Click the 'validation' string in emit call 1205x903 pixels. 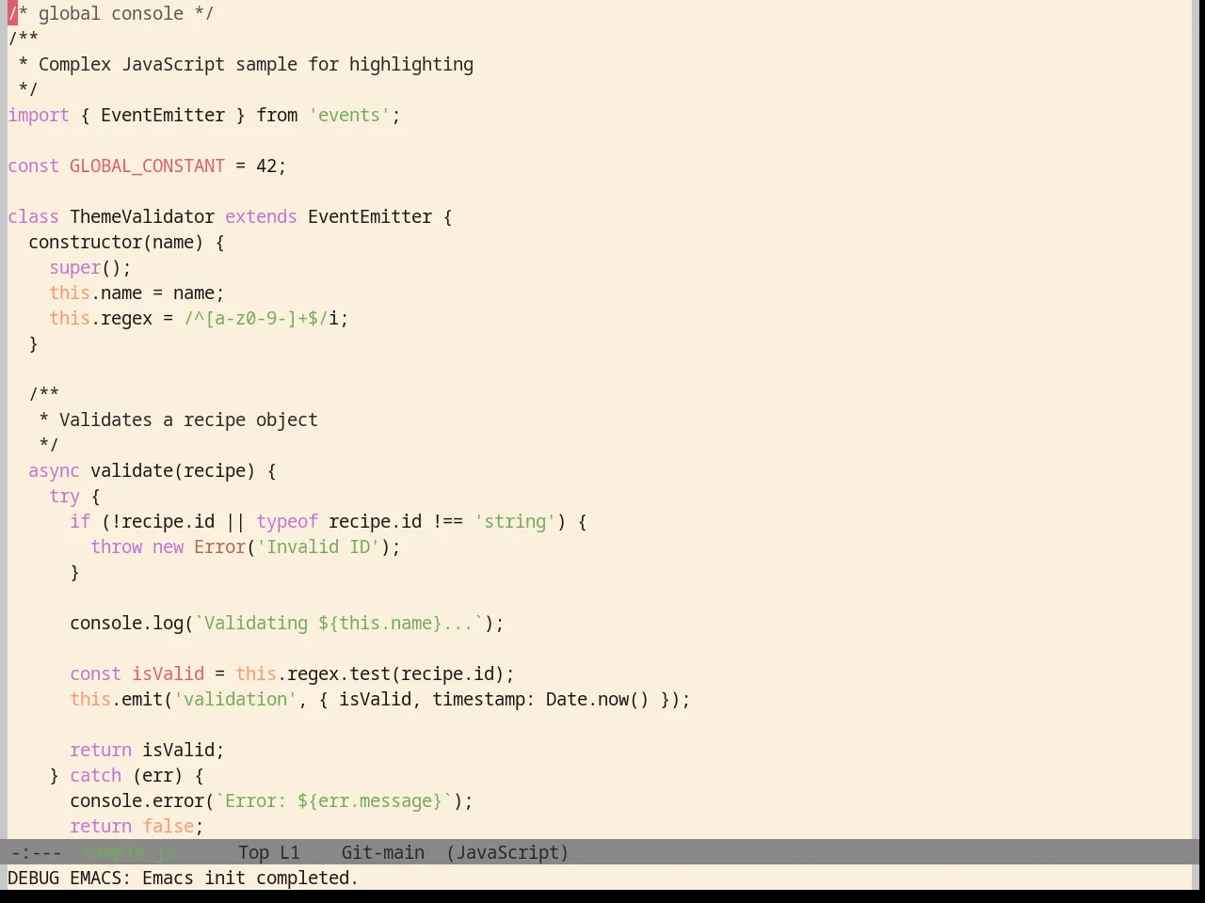[x=235, y=700]
